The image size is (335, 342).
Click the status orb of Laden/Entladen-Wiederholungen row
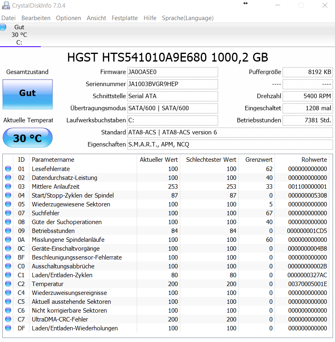[8, 328]
